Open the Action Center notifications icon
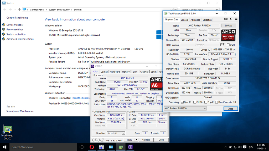The image size is (269, 151). pyautogui.click(x=245, y=147)
